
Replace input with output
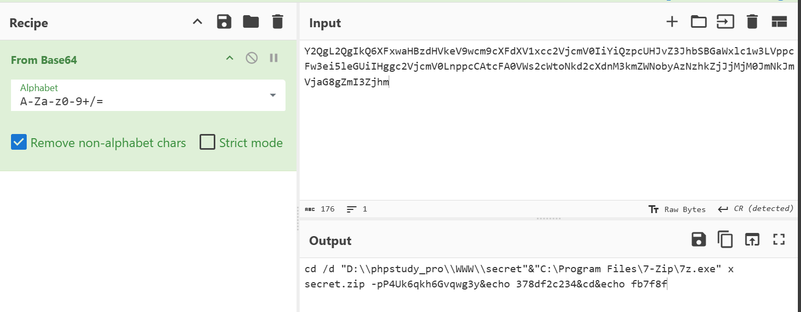click(x=752, y=240)
